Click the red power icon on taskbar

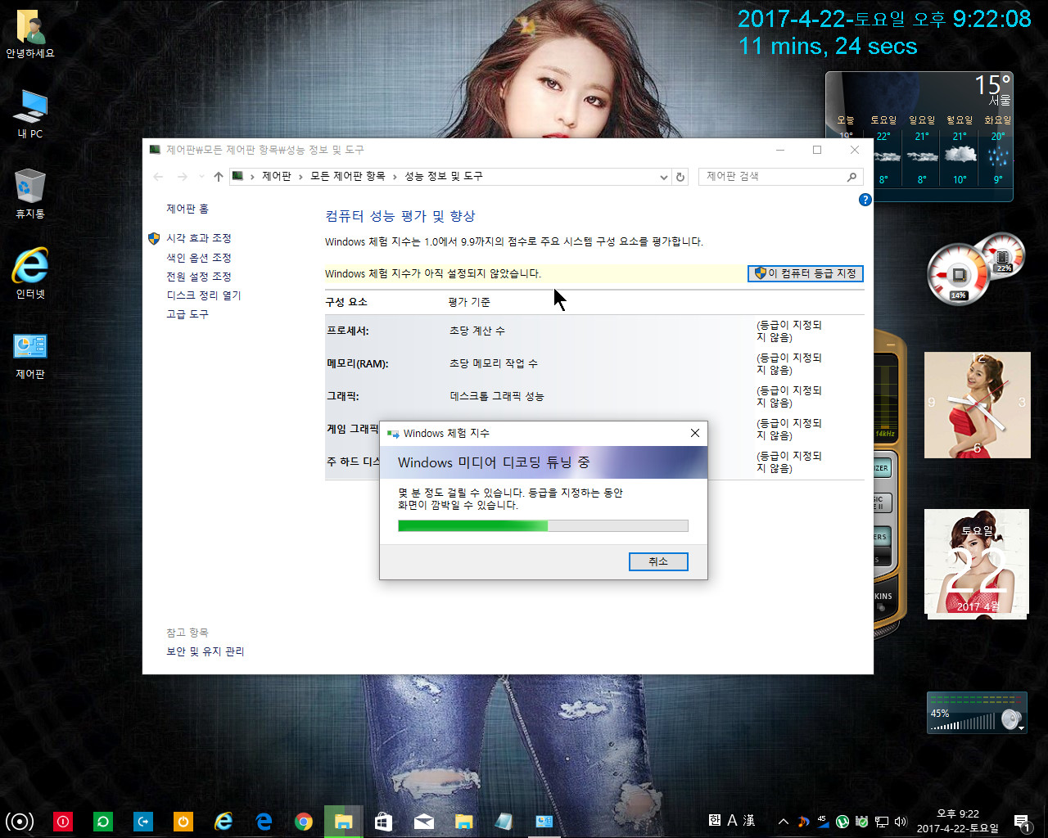tap(63, 821)
